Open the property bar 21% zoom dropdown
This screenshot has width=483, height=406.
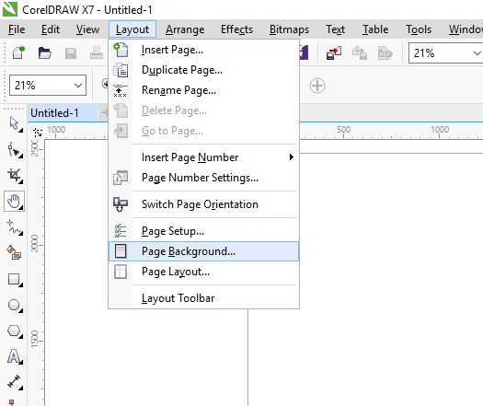(x=78, y=85)
